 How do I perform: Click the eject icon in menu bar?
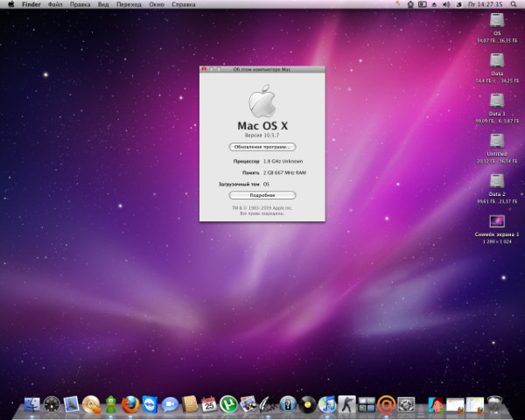[x=432, y=4]
